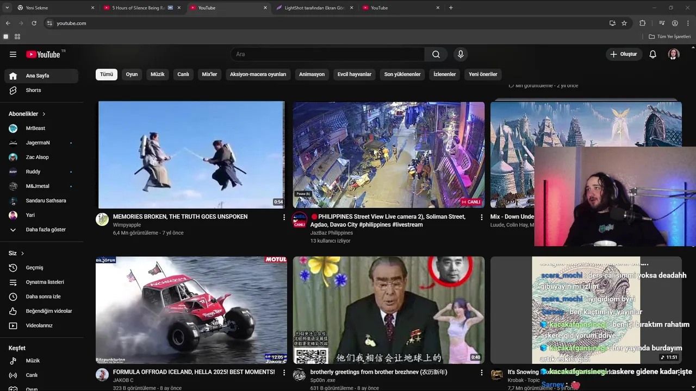Open the account avatar menu
696x391 pixels.
point(674,54)
